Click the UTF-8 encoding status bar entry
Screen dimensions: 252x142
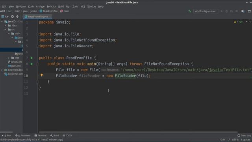point(235,140)
